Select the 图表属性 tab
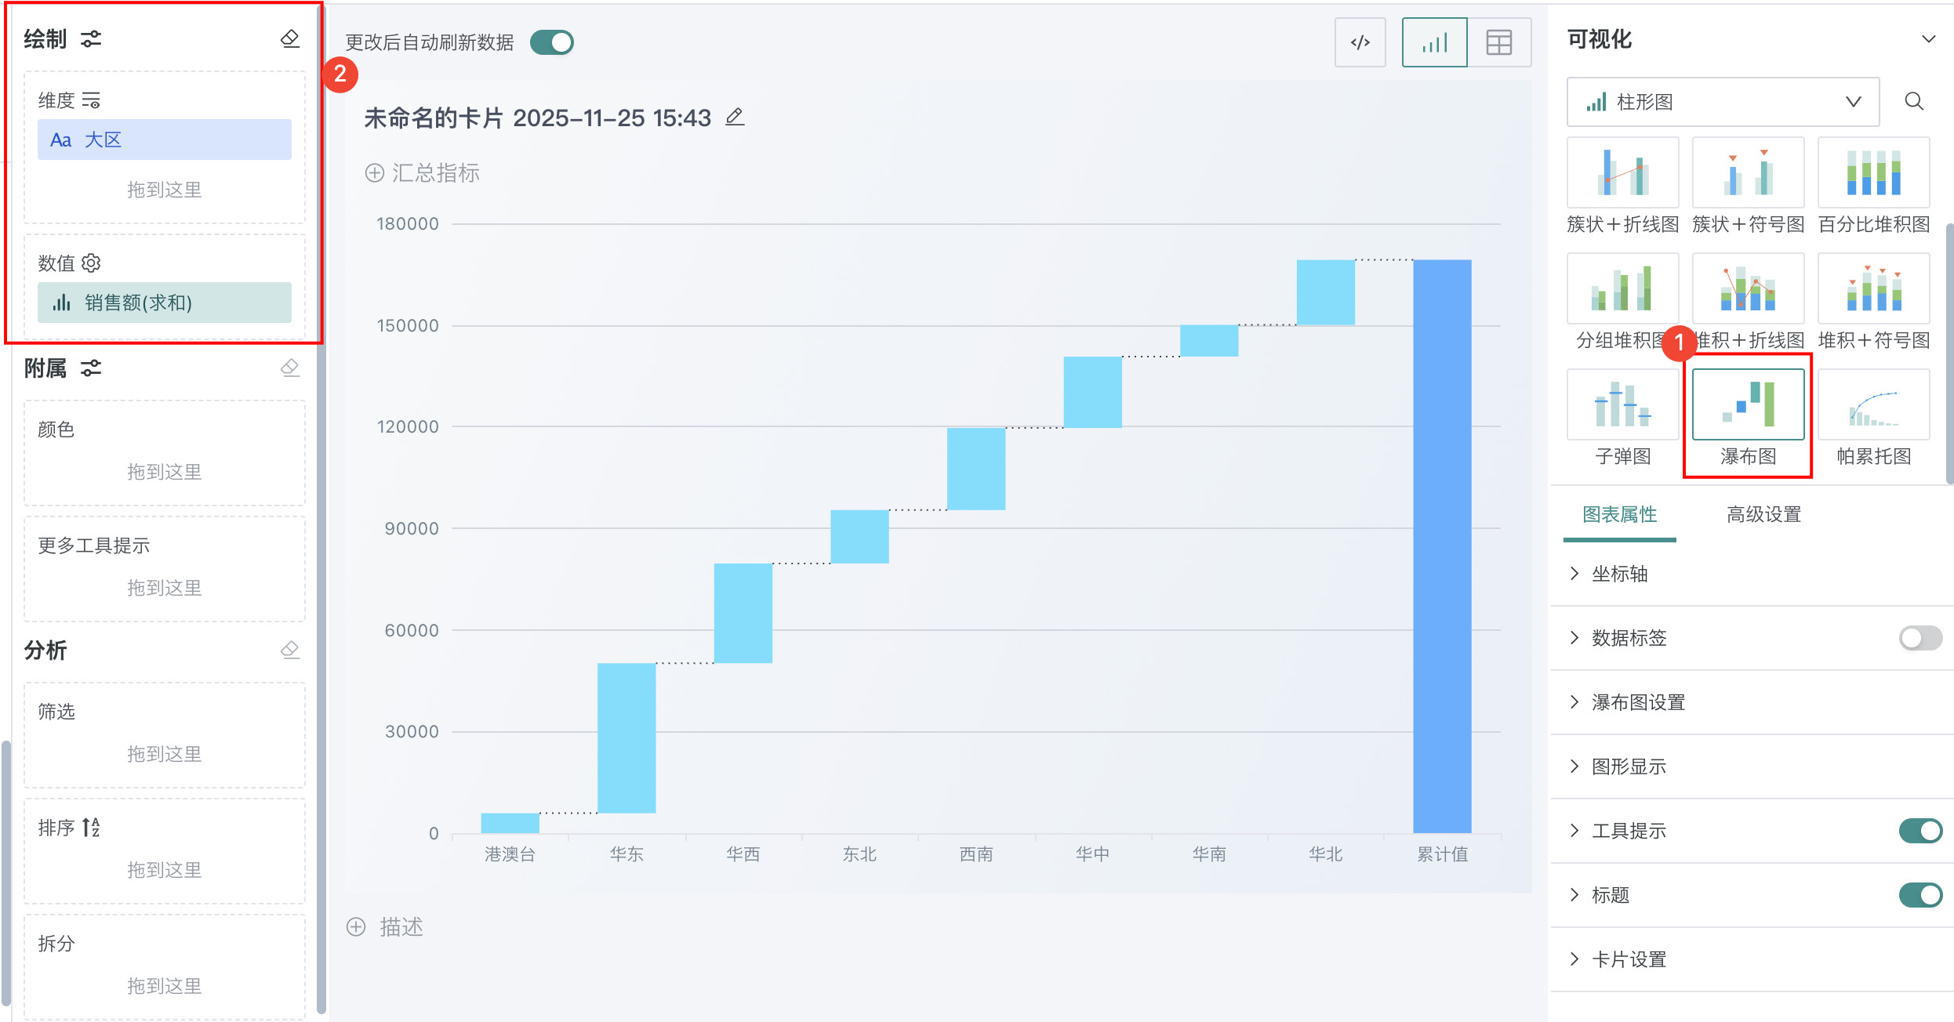 pos(1619,514)
